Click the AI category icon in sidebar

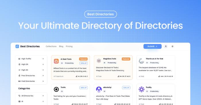click(x=19, y=101)
